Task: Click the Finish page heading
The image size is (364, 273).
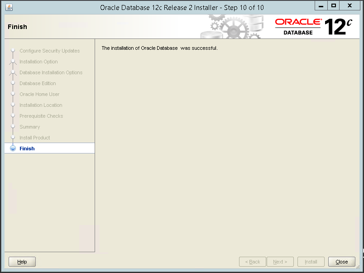Action: (x=17, y=27)
